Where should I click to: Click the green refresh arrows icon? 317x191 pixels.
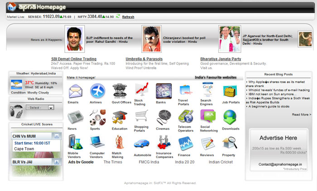[118, 16]
